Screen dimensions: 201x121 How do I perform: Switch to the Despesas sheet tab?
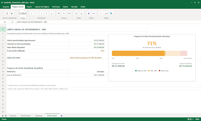click(x=39, y=116)
